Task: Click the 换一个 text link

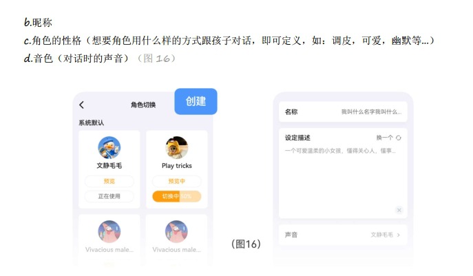Action: click(x=384, y=138)
